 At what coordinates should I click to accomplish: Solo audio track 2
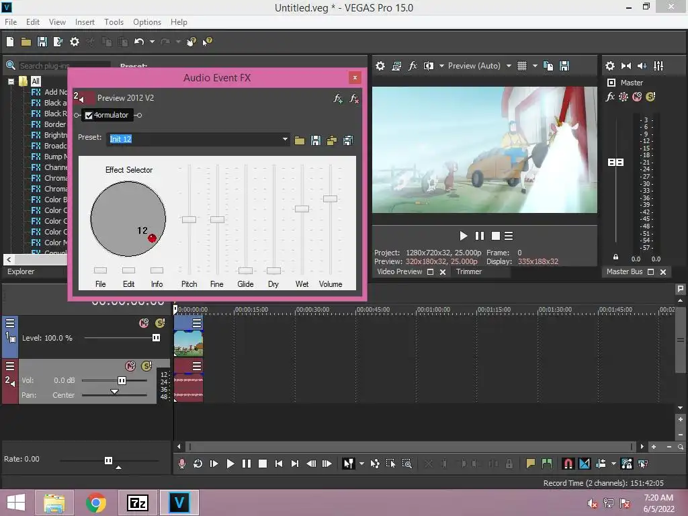(146, 366)
